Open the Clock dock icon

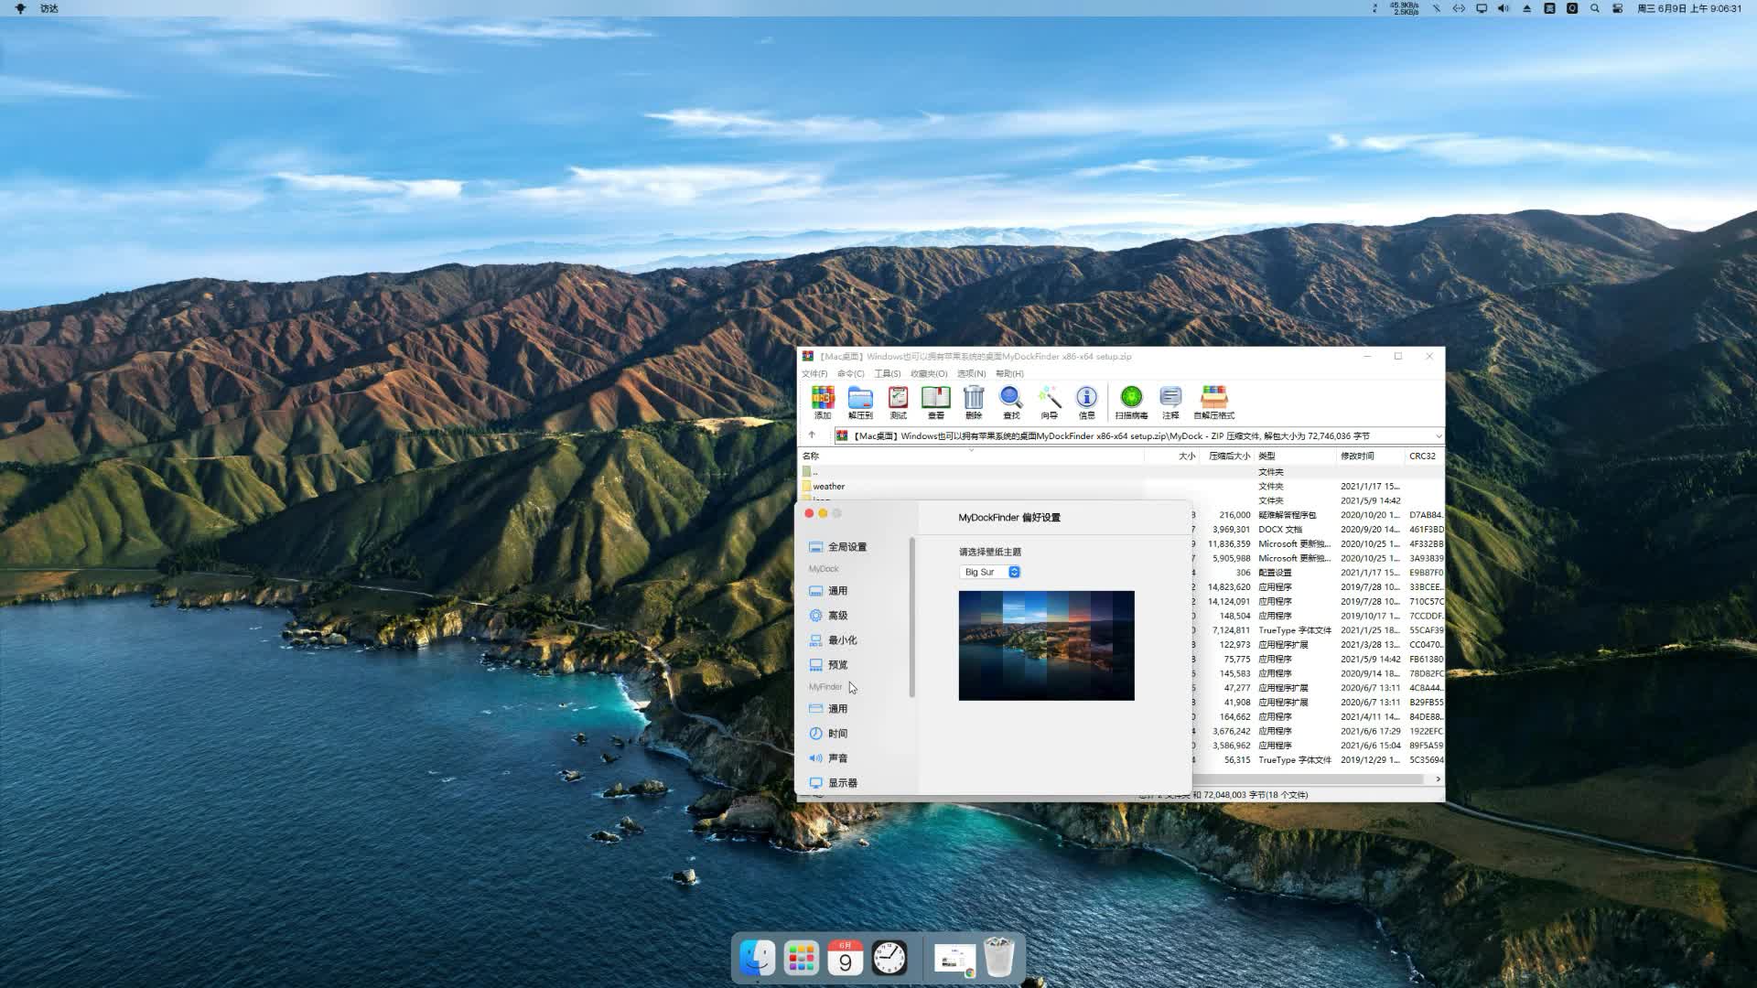(x=889, y=958)
